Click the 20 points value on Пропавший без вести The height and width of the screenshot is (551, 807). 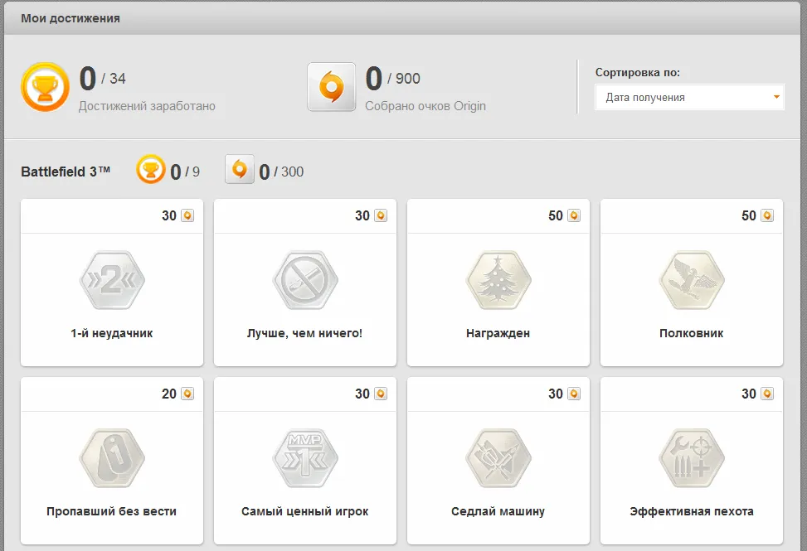click(169, 394)
